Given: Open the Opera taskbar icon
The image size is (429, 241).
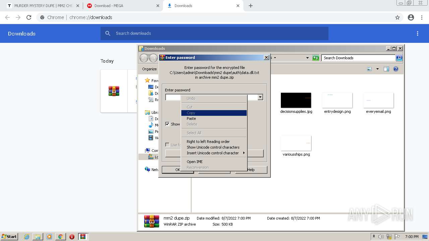Looking at the screenshot, I should [72, 237].
